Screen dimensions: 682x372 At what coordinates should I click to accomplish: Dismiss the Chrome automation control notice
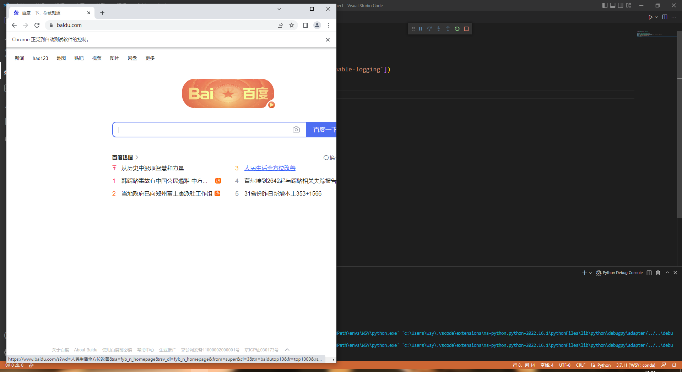pos(328,39)
